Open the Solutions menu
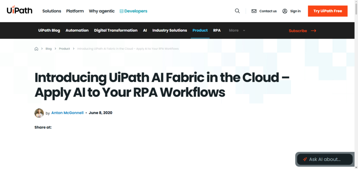 click(52, 11)
